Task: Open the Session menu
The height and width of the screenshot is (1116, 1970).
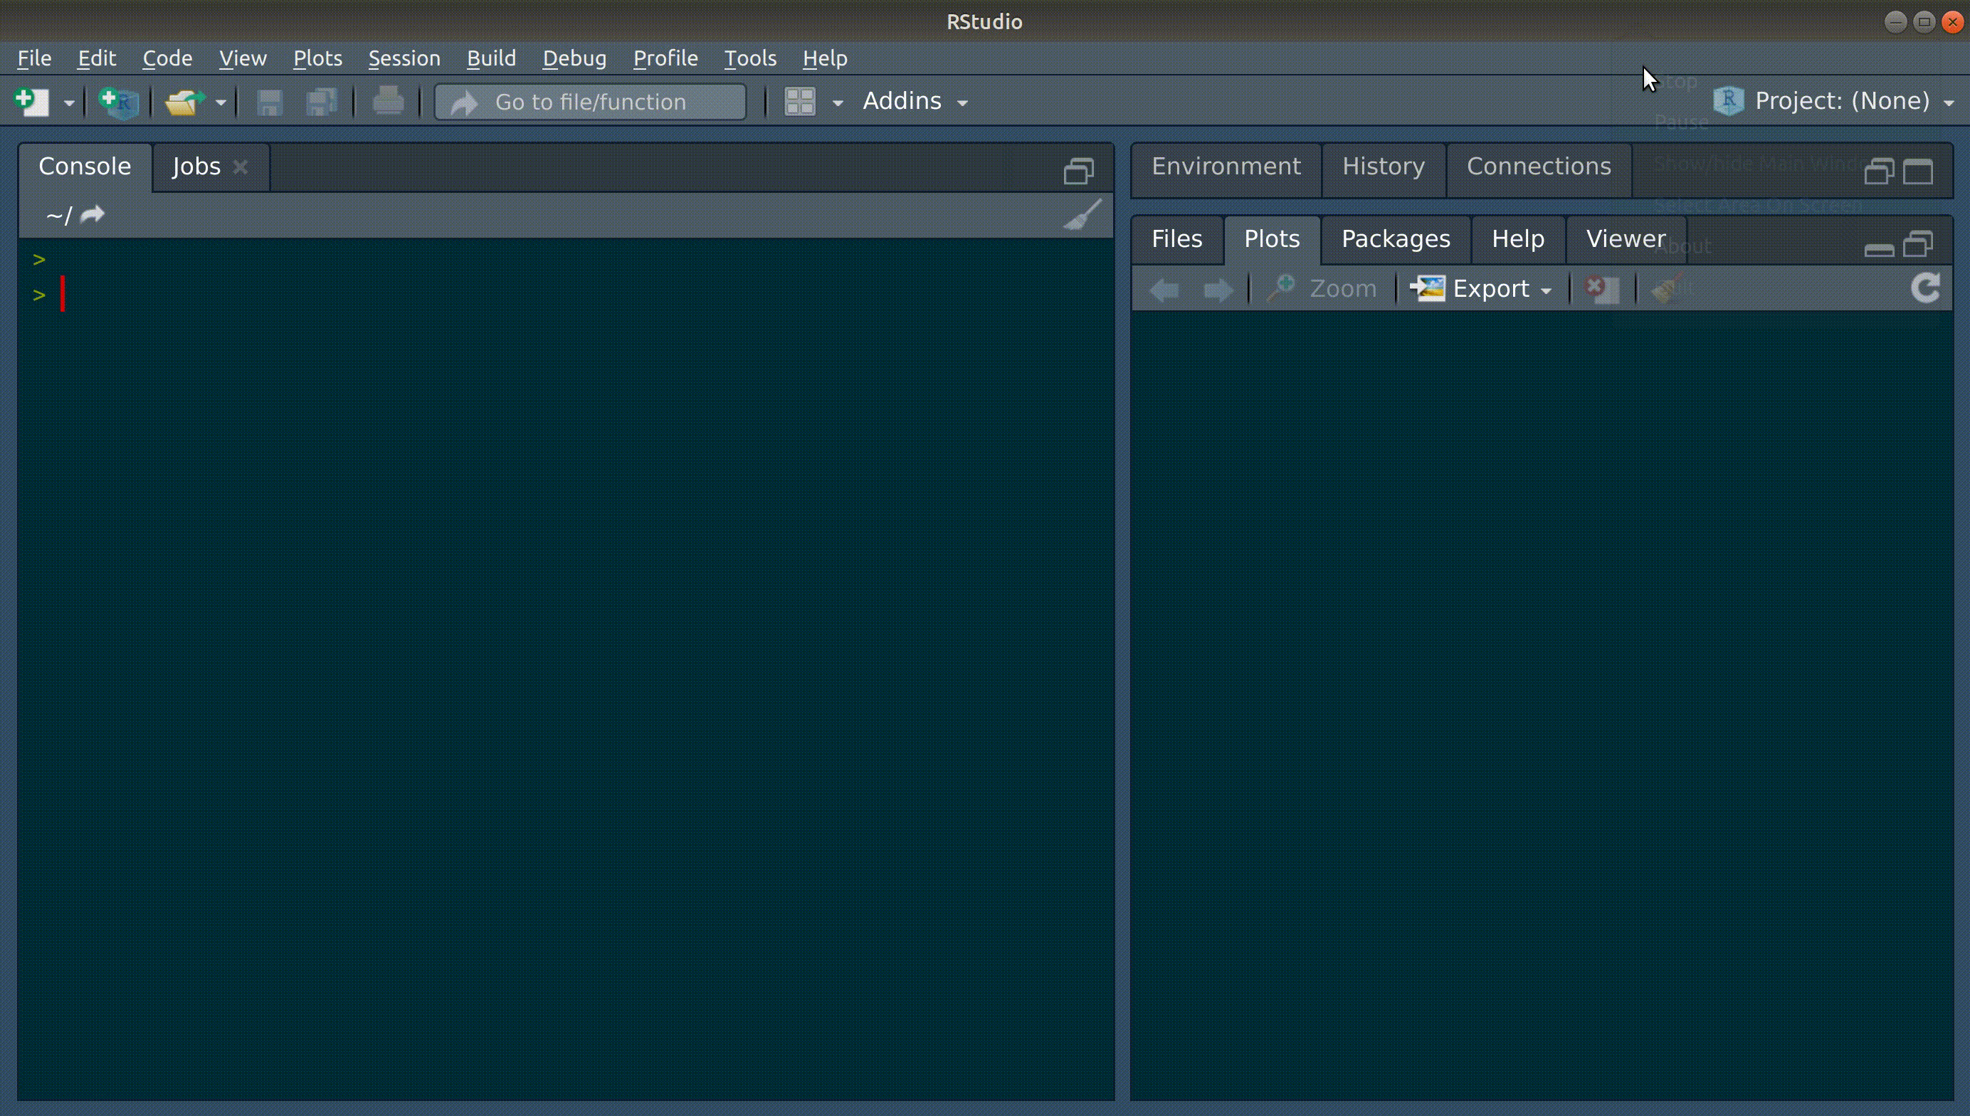Action: (x=404, y=58)
